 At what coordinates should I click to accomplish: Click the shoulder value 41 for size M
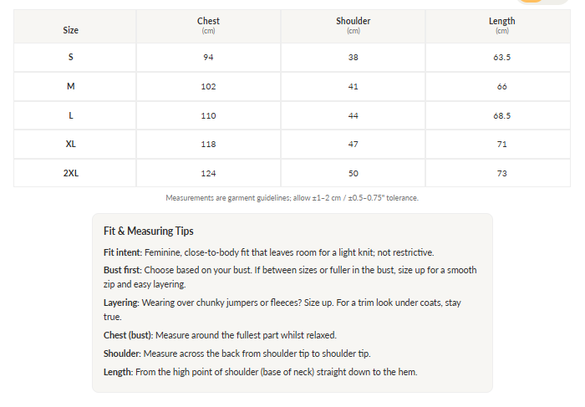(353, 87)
